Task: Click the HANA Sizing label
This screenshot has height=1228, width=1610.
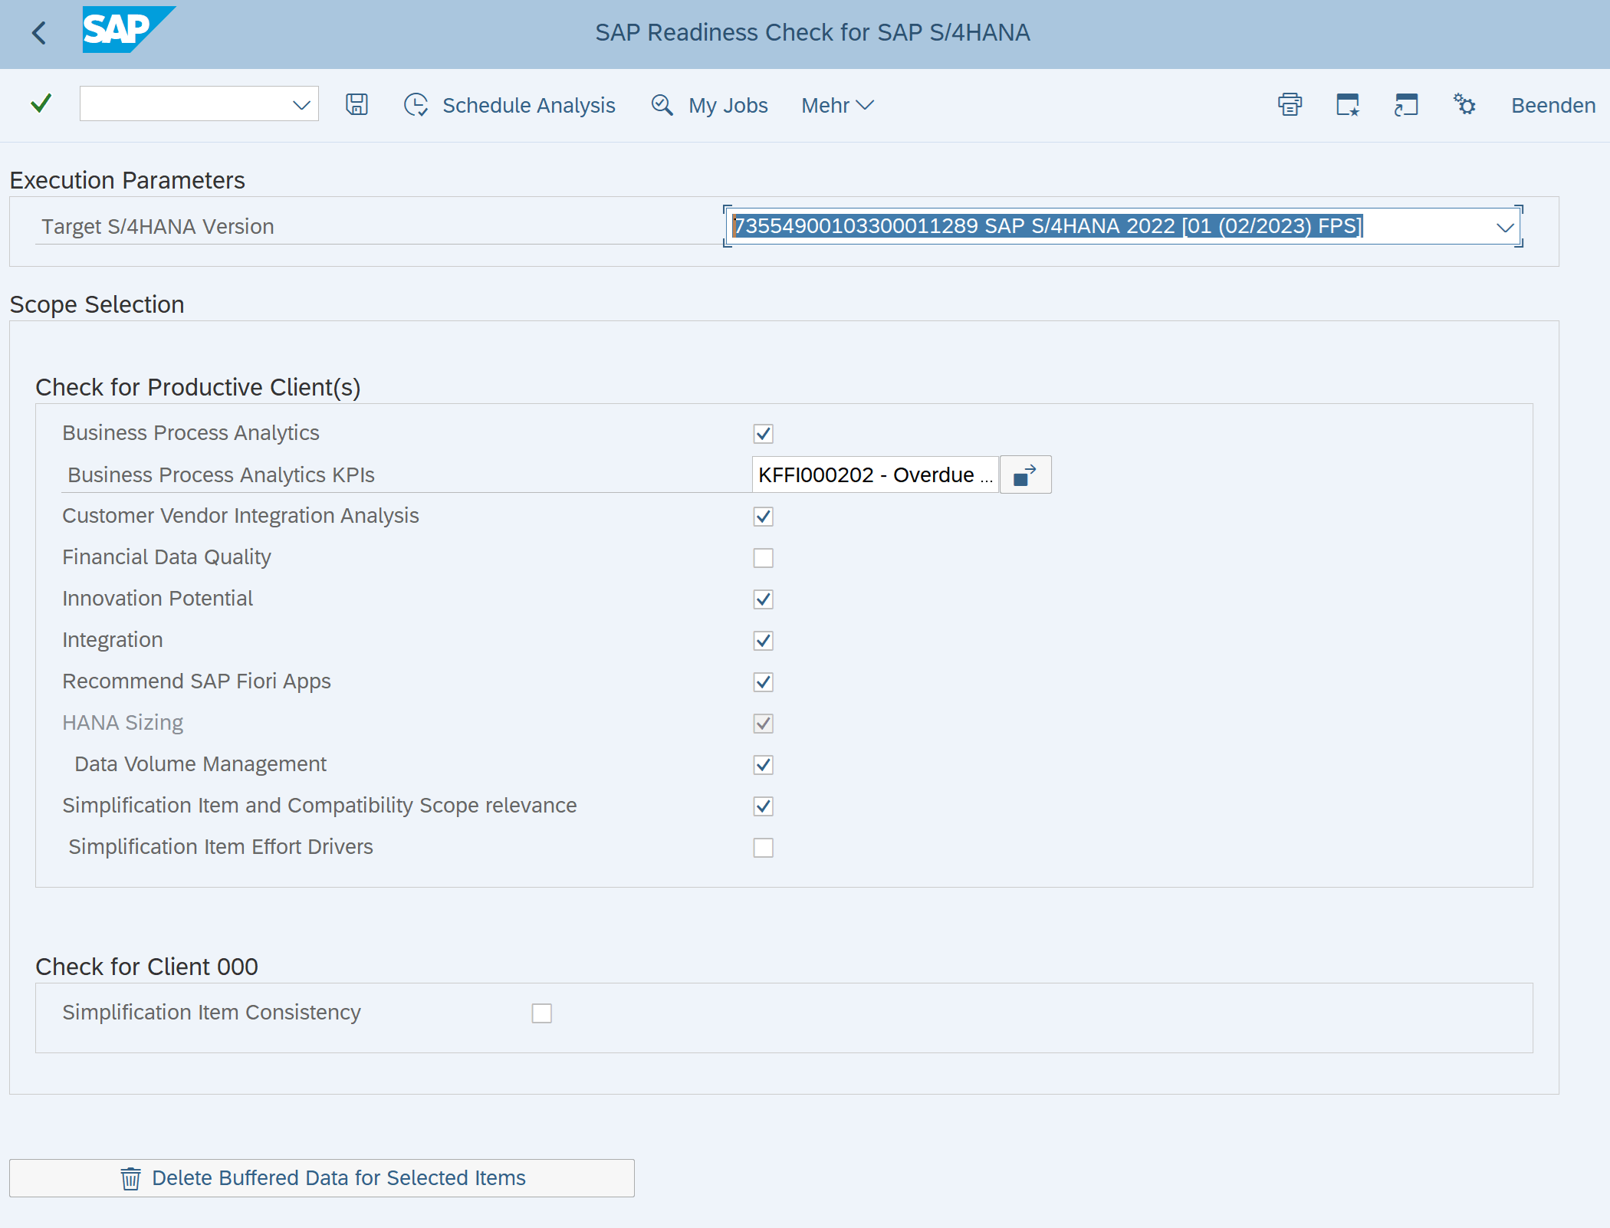Action: tap(123, 723)
